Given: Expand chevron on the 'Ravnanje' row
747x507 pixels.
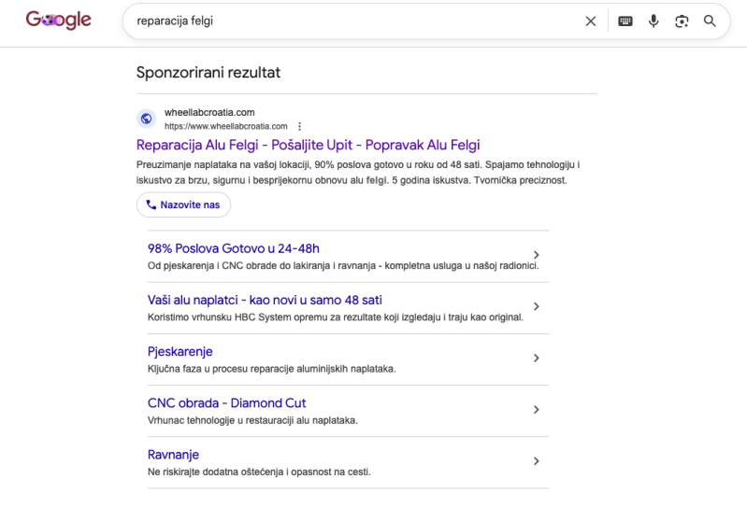Looking at the screenshot, I should (537, 461).
